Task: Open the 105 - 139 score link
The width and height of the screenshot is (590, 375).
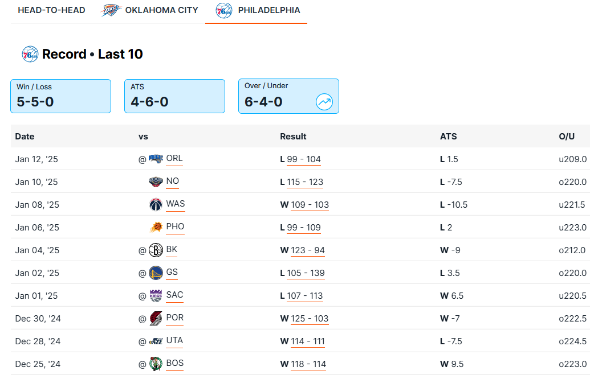Action: coord(306,274)
